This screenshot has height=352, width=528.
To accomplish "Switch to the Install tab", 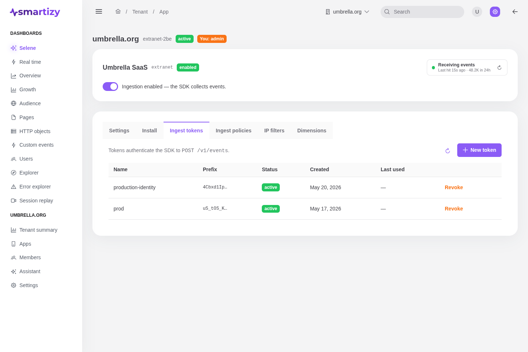I will tap(150, 131).
